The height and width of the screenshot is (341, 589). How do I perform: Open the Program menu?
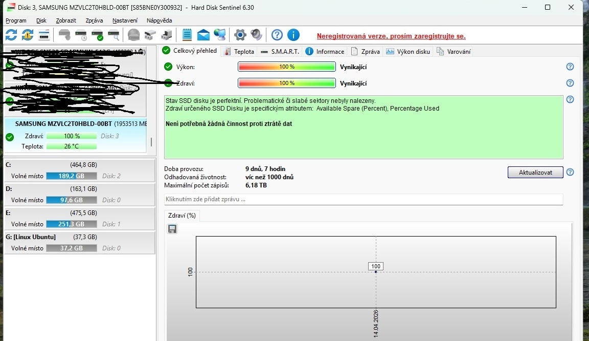[x=16, y=20]
